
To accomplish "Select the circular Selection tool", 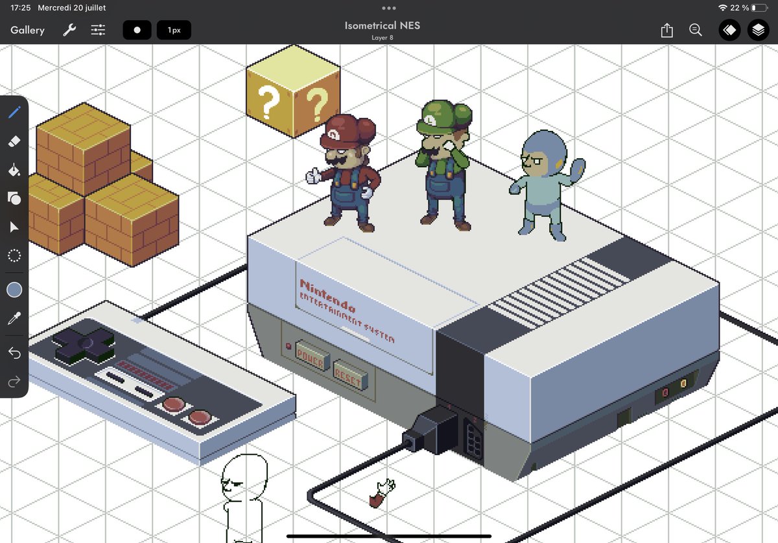I will [x=14, y=255].
